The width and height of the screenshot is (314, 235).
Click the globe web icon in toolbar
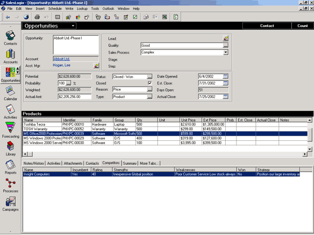(x=26, y=17)
